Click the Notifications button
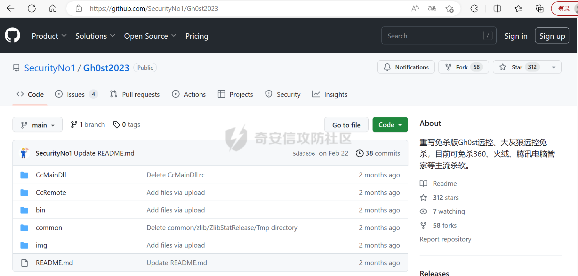 pos(406,67)
